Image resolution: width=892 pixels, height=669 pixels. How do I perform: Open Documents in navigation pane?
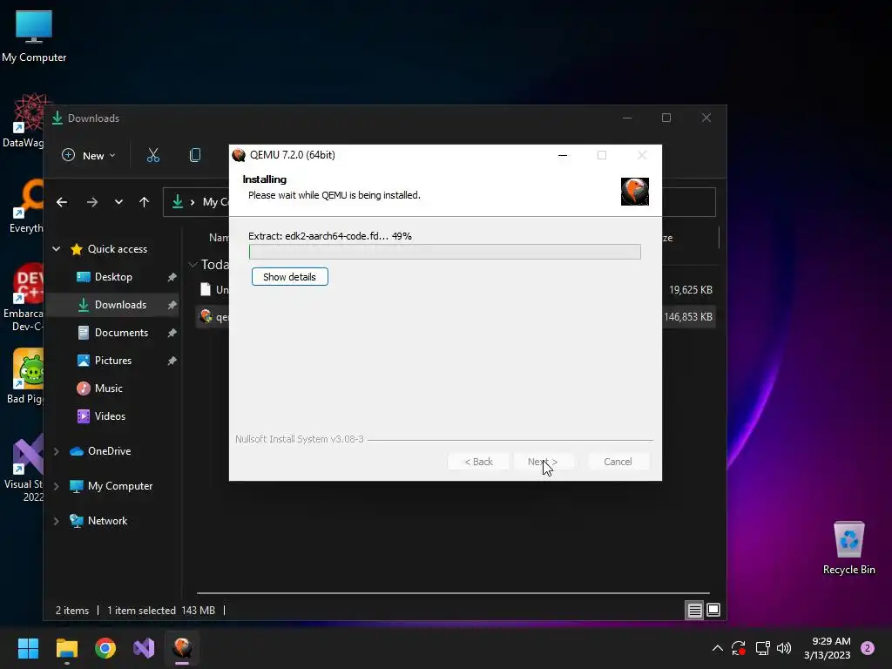click(x=121, y=332)
